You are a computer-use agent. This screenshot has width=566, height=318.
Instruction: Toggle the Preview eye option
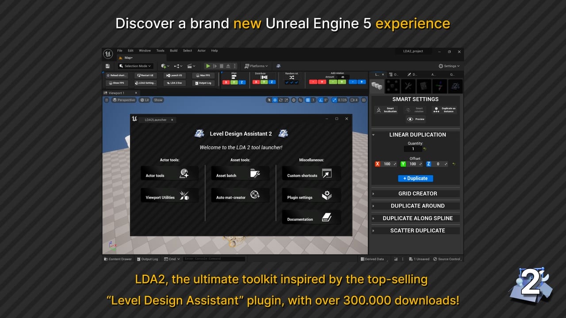click(x=416, y=119)
